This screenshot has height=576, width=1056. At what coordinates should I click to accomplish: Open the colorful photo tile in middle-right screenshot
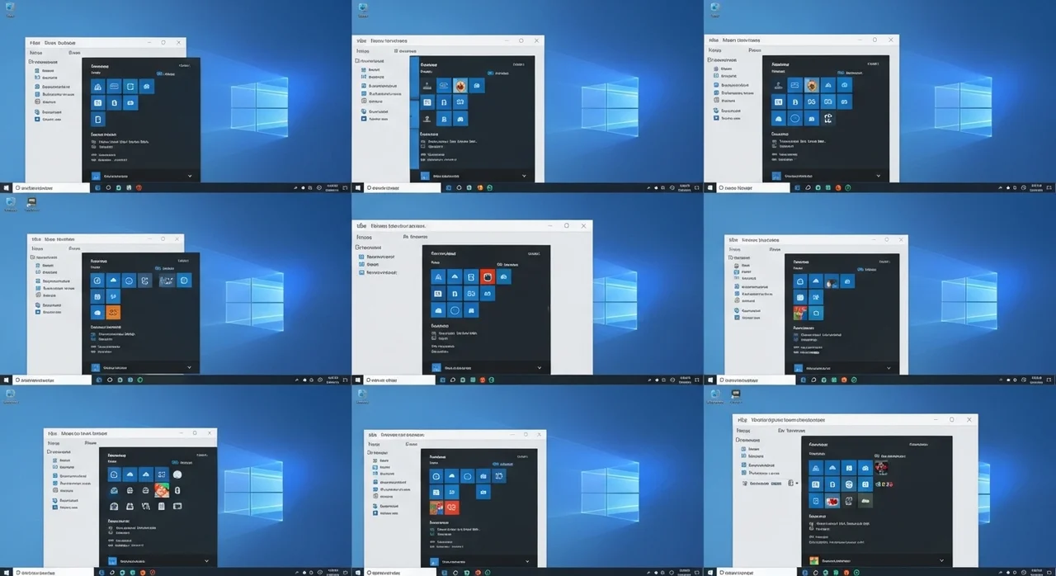(x=799, y=313)
